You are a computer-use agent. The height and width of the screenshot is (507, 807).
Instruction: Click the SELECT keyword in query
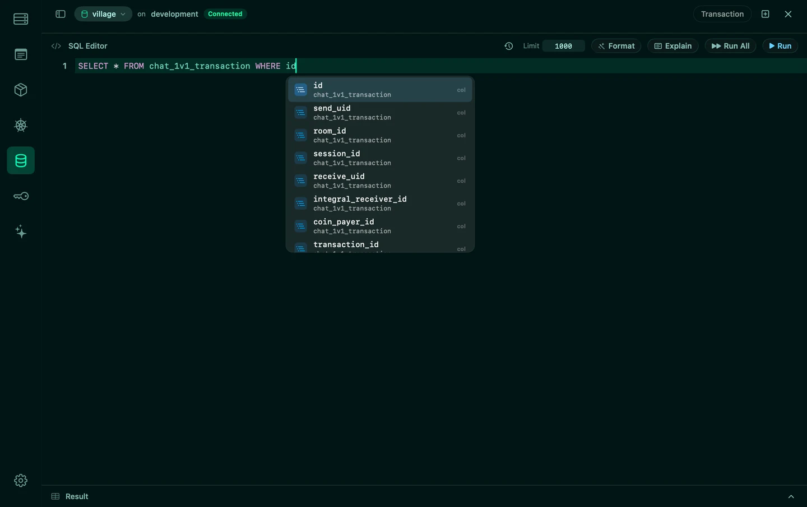click(x=93, y=66)
